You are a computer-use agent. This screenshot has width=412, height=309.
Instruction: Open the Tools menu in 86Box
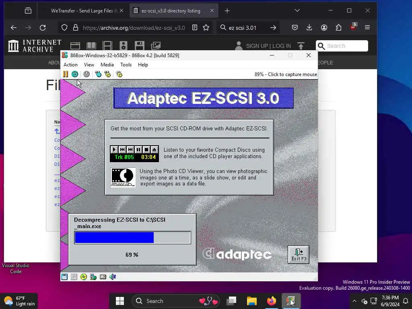(126, 65)
